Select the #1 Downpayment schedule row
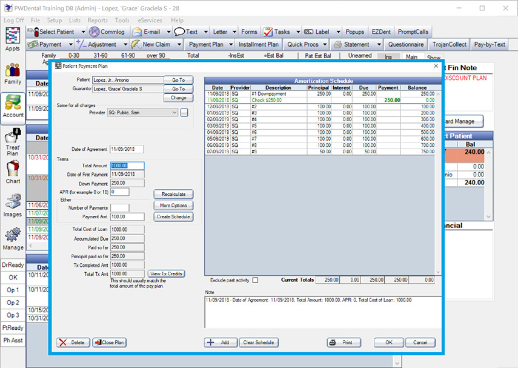This screenshot has width=518, height=368. coord(320,94)
